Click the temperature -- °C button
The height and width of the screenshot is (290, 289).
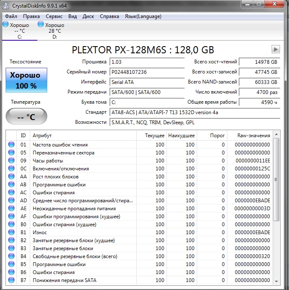pyautogui.click(x=26, y=117)
